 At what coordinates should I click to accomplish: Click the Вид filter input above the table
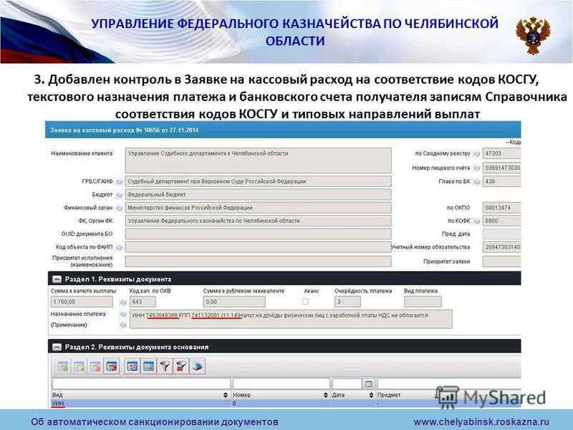pos(141,384)
